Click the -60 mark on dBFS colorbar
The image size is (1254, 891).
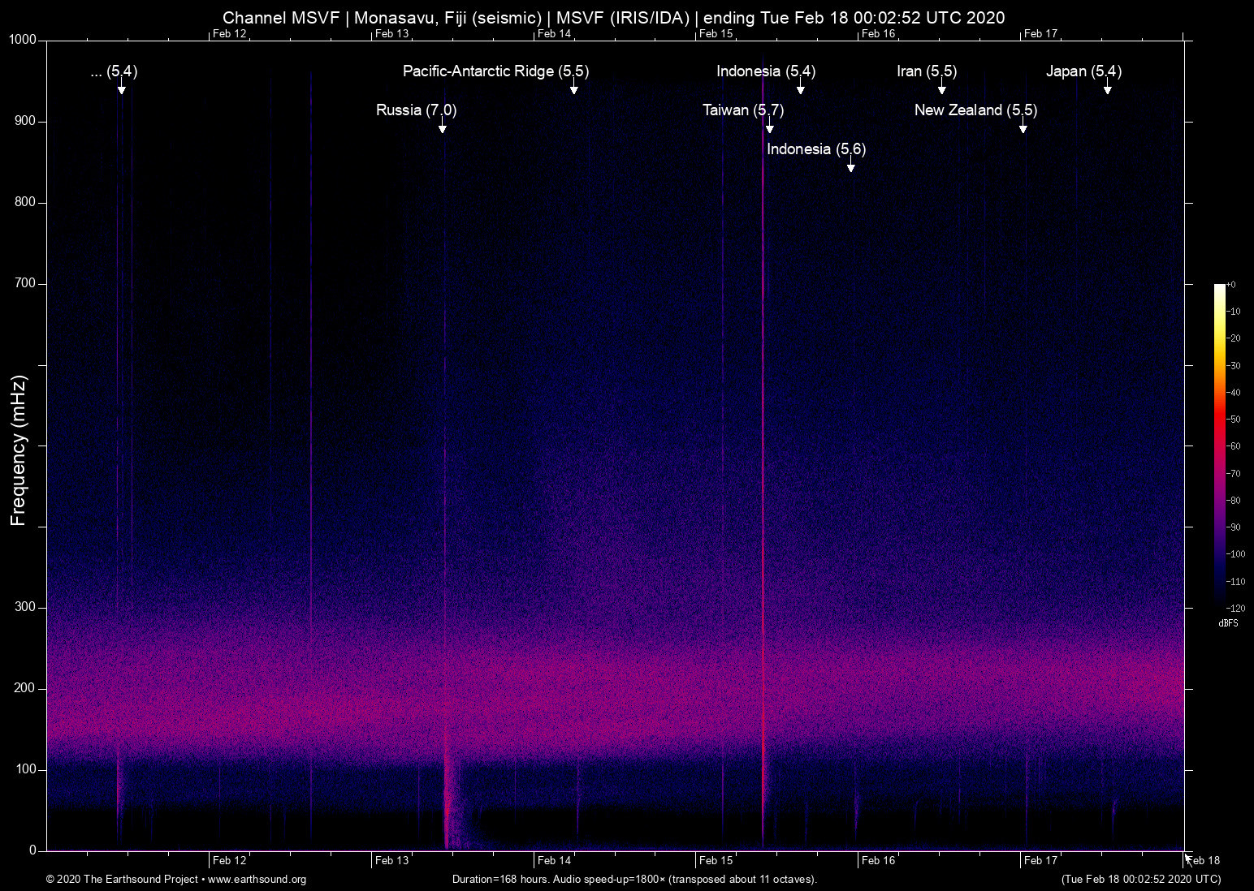[1235, 445]
